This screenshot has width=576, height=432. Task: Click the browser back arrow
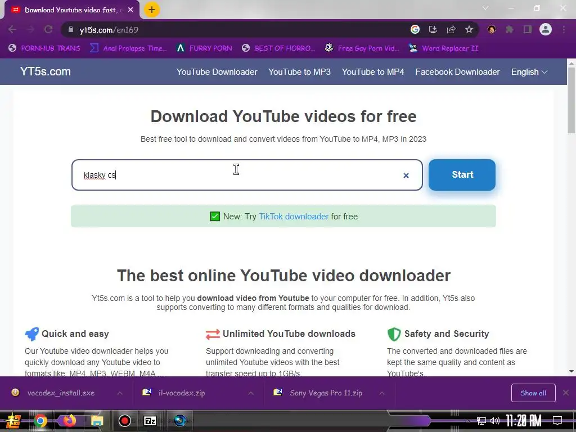click(x=12, y=29)
